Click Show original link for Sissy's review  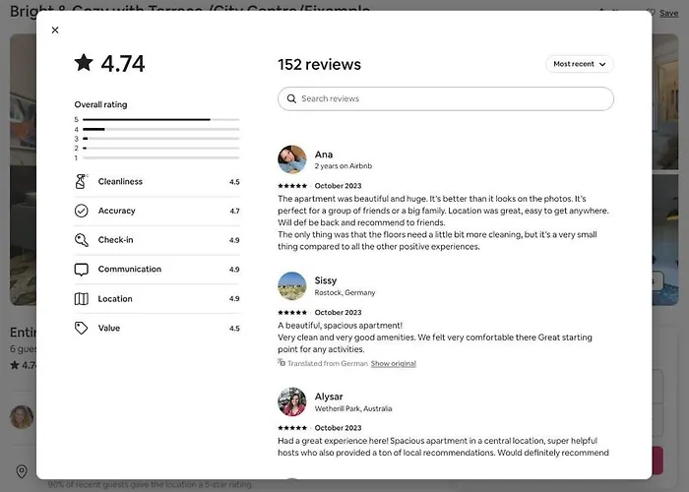pyautogui.click(x=394, y=363)
